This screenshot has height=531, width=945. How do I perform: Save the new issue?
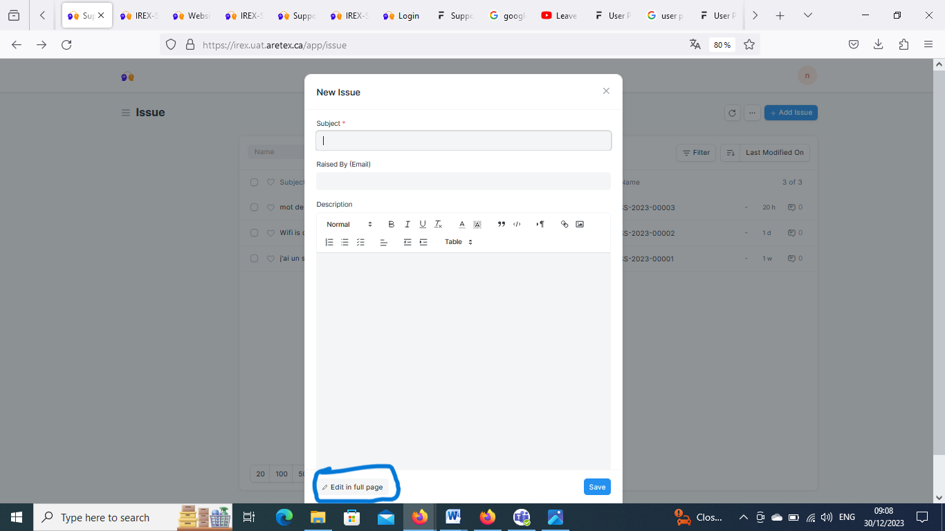[x=597, y=487]
